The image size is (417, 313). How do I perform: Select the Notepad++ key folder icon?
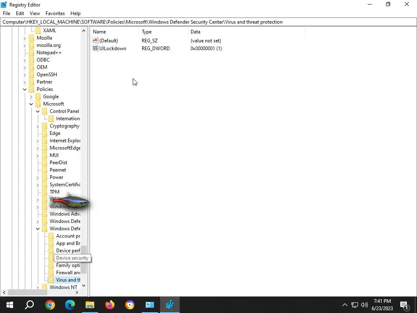click(x=31, y=53)
